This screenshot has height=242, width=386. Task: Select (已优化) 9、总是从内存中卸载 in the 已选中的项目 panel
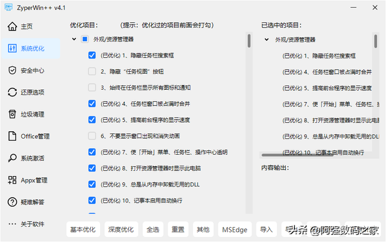pos(331,137)
